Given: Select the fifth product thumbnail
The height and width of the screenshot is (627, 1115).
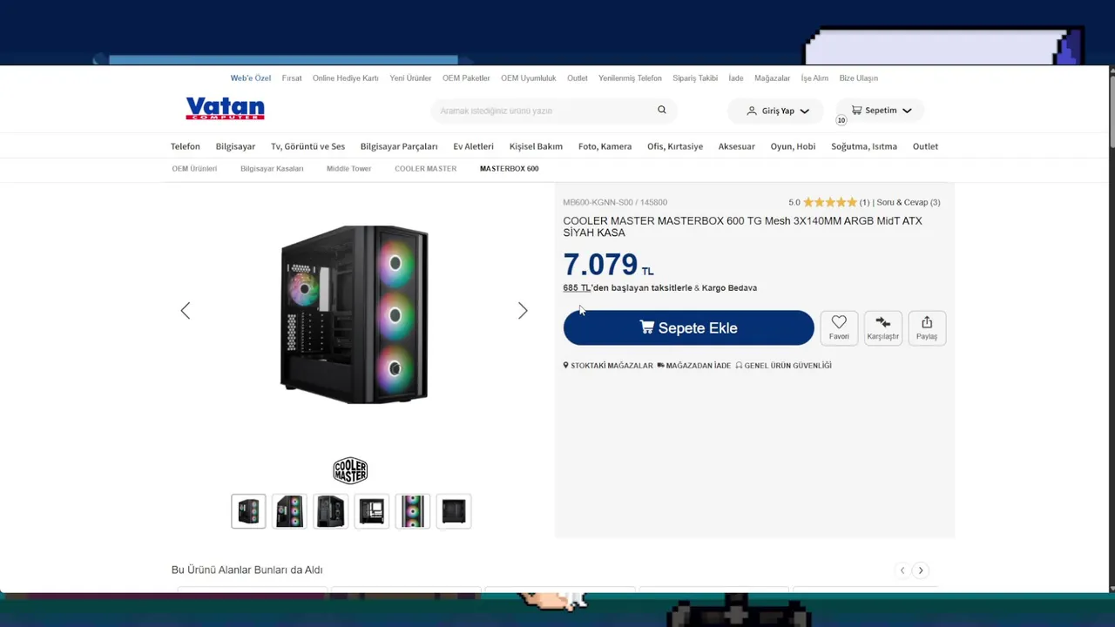Looking at the screenshot, I should (413, 511).
